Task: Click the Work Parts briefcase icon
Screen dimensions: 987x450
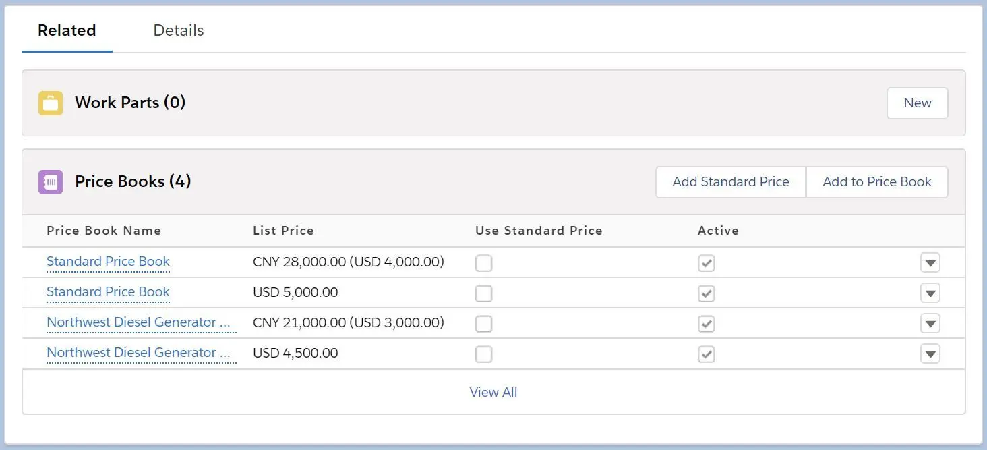Action: (51, 103)
